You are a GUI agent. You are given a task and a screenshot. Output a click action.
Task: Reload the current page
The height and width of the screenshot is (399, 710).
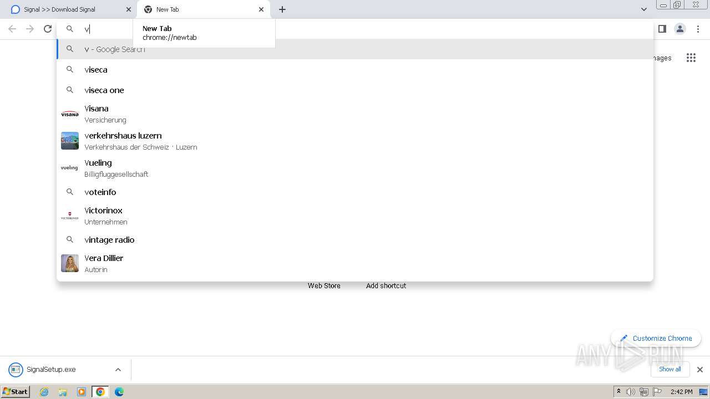pyautogui.click(x=48, y=29)
